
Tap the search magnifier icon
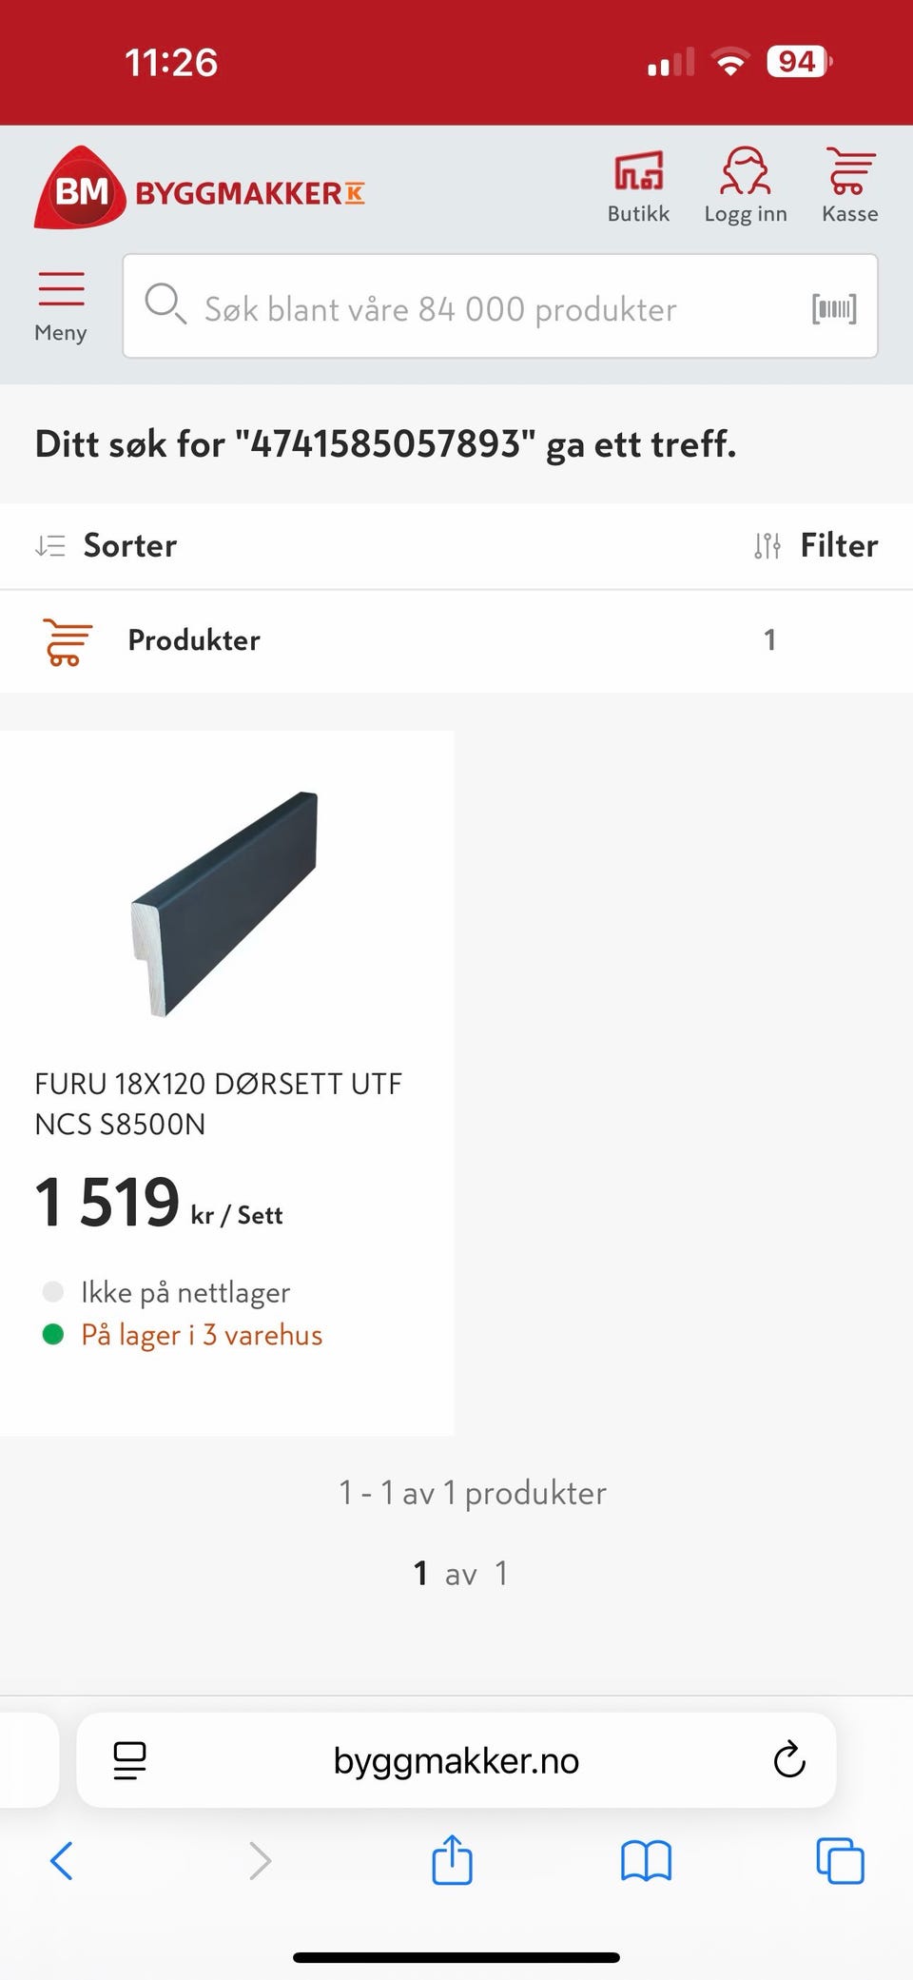click(x=165, y=304)
